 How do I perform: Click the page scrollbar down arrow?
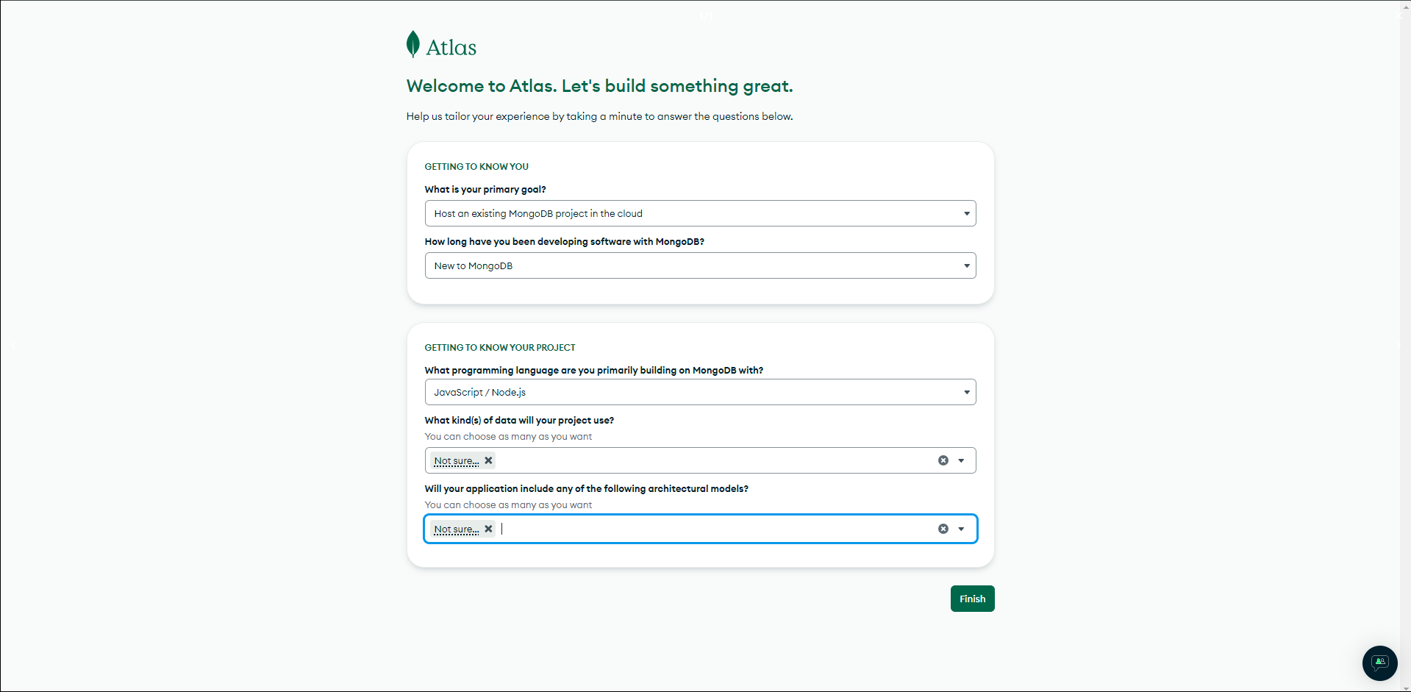click(x=1406, y=688)
